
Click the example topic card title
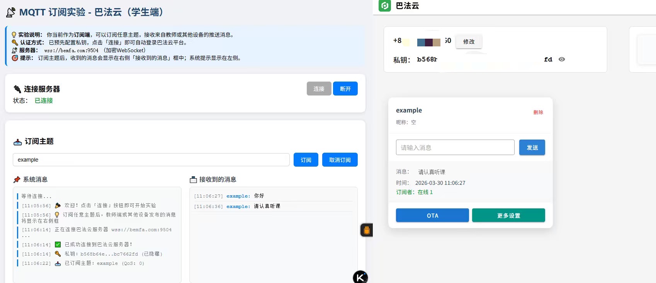click(409, 110)
